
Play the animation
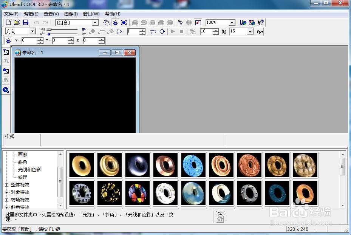pyautogui.click(x=173, y=32)
